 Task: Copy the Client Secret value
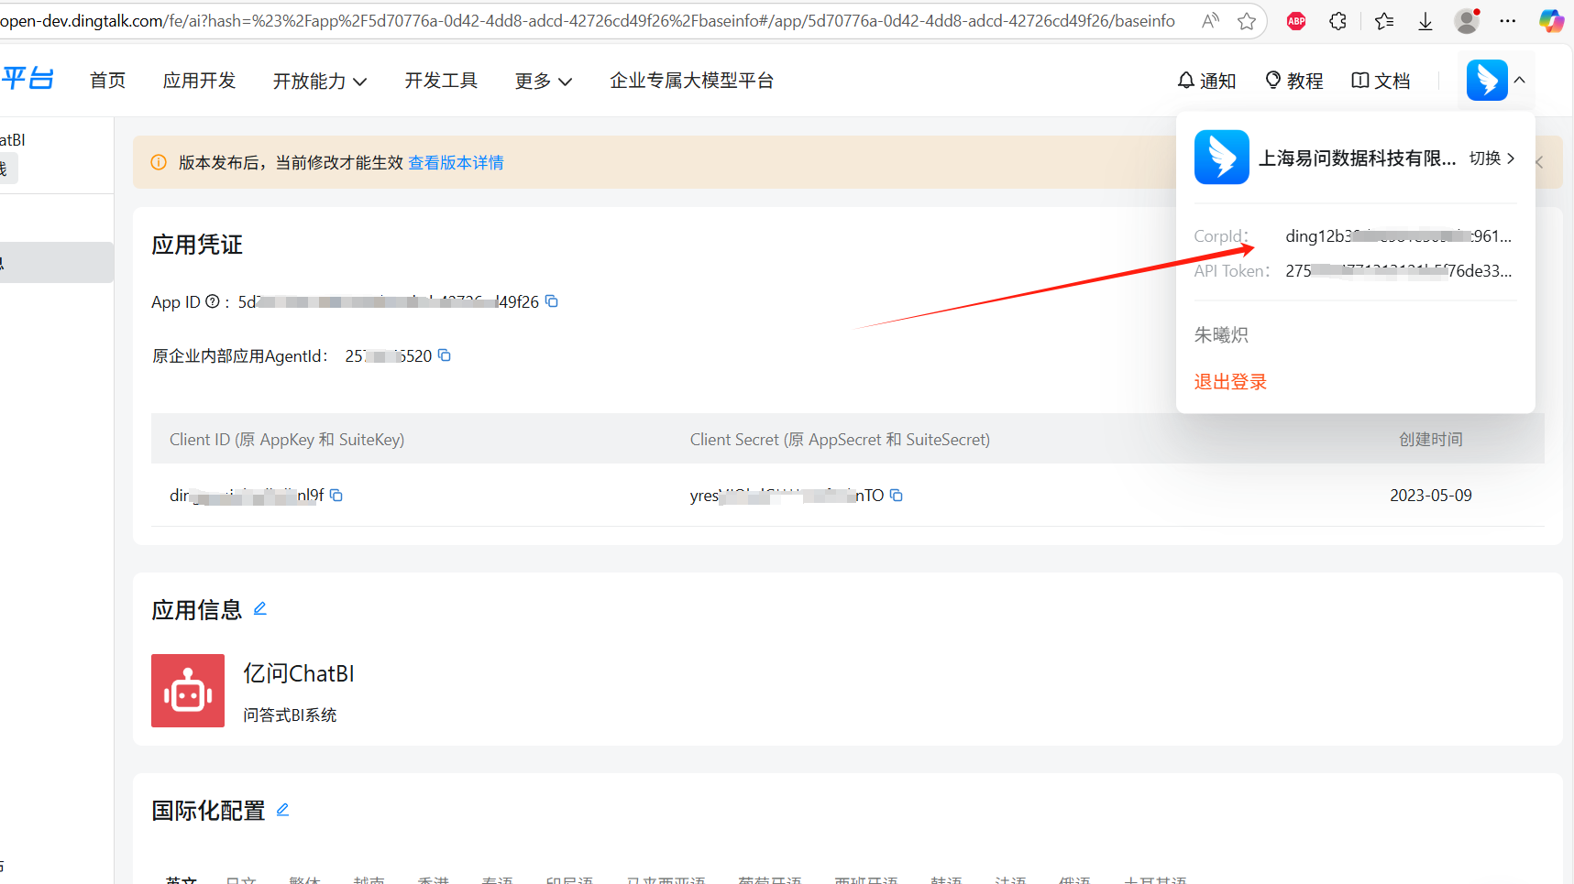click(897, 496)
